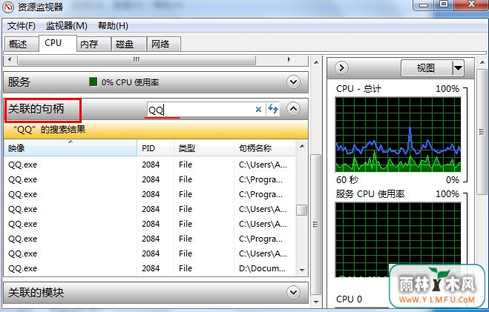This screenshot has height=312, width=489.
Task: Click the CPU - 总计 usage graph
Action: [x=398, y=135]
